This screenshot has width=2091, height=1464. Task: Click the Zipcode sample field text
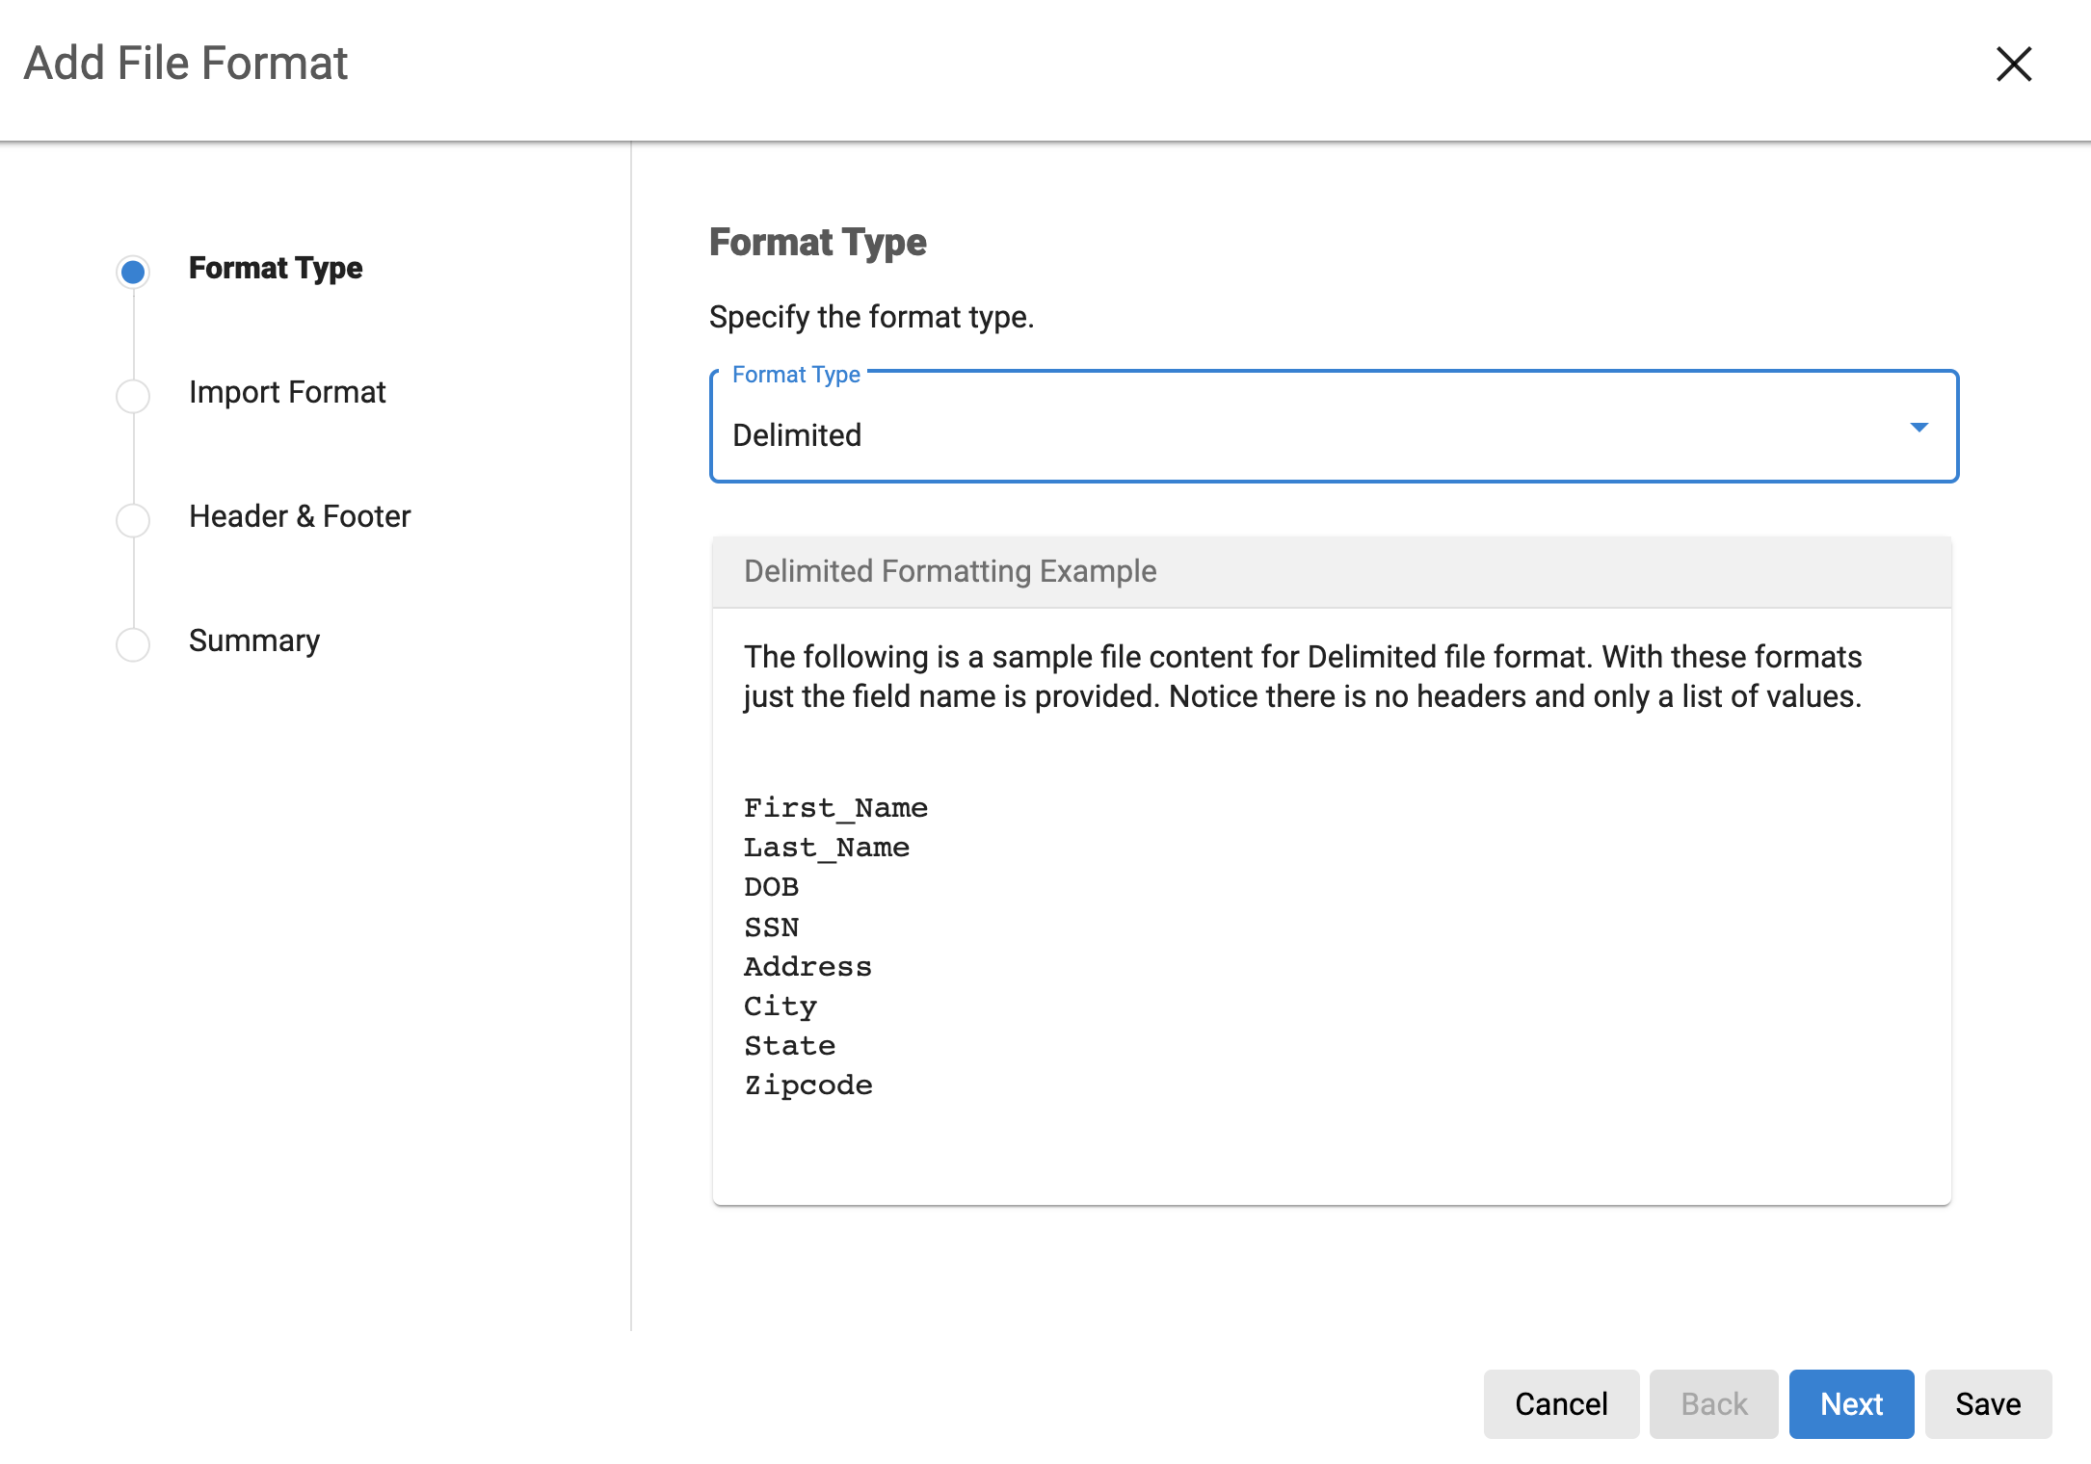click(x=807, y=1085)
